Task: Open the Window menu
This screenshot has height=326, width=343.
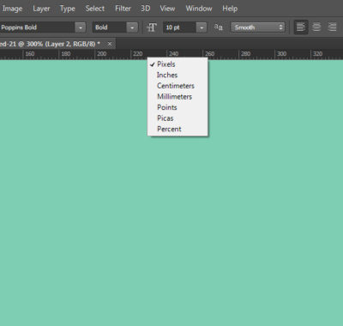Action: click(199, 9)
